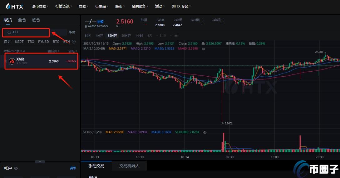Viewport: 340px width, 178px height.
Task: Select the TRX market filter
Action: click(31, 42)
